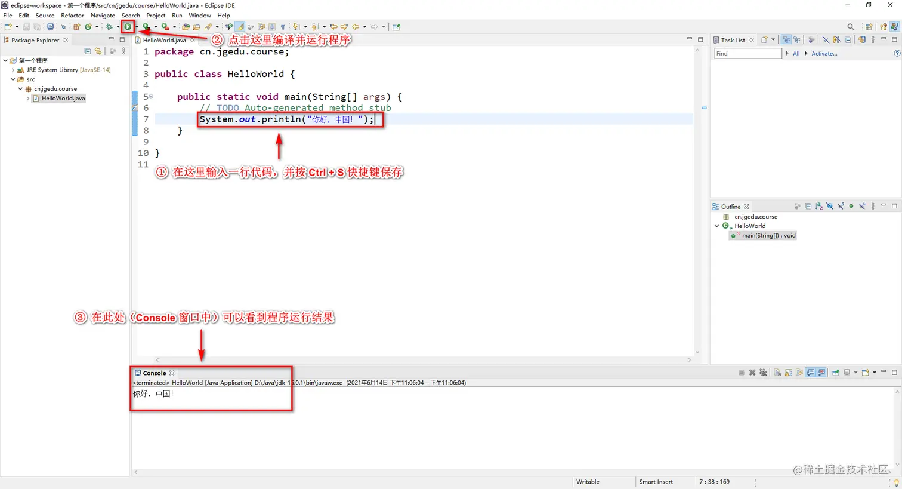Click the editor horizontal scrollbar track
Screen dimensions: 902x489
click(x=424, y=360)
